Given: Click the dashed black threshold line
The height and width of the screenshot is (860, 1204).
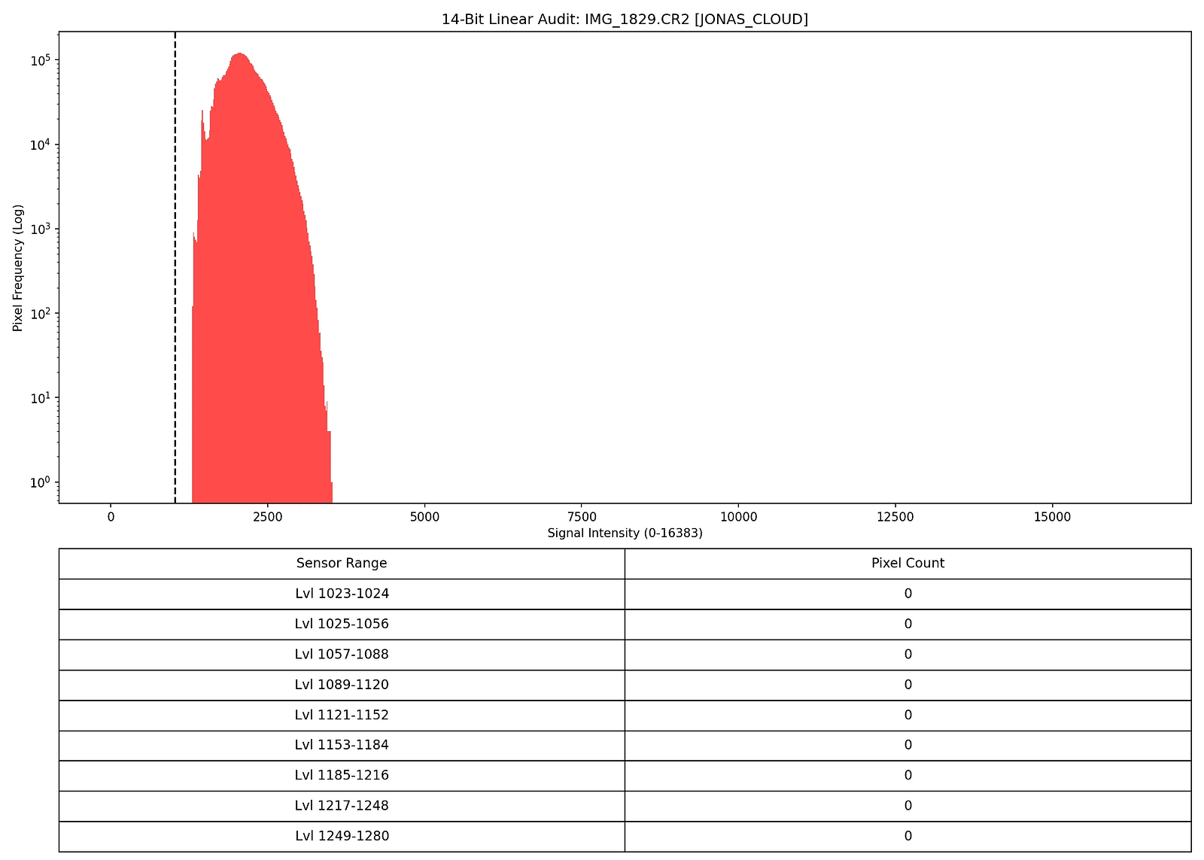Looking at the screenshot, I should coord(175,263).
